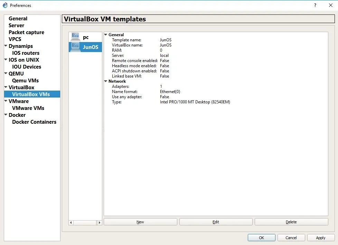Screen dimensions: 338x245
Task: Collapse the Dynamips tree section
Action: (6, 46)
